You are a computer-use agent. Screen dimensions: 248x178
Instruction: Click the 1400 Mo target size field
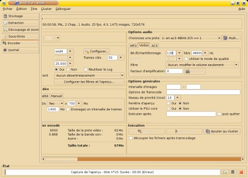(x=53, y=109)
